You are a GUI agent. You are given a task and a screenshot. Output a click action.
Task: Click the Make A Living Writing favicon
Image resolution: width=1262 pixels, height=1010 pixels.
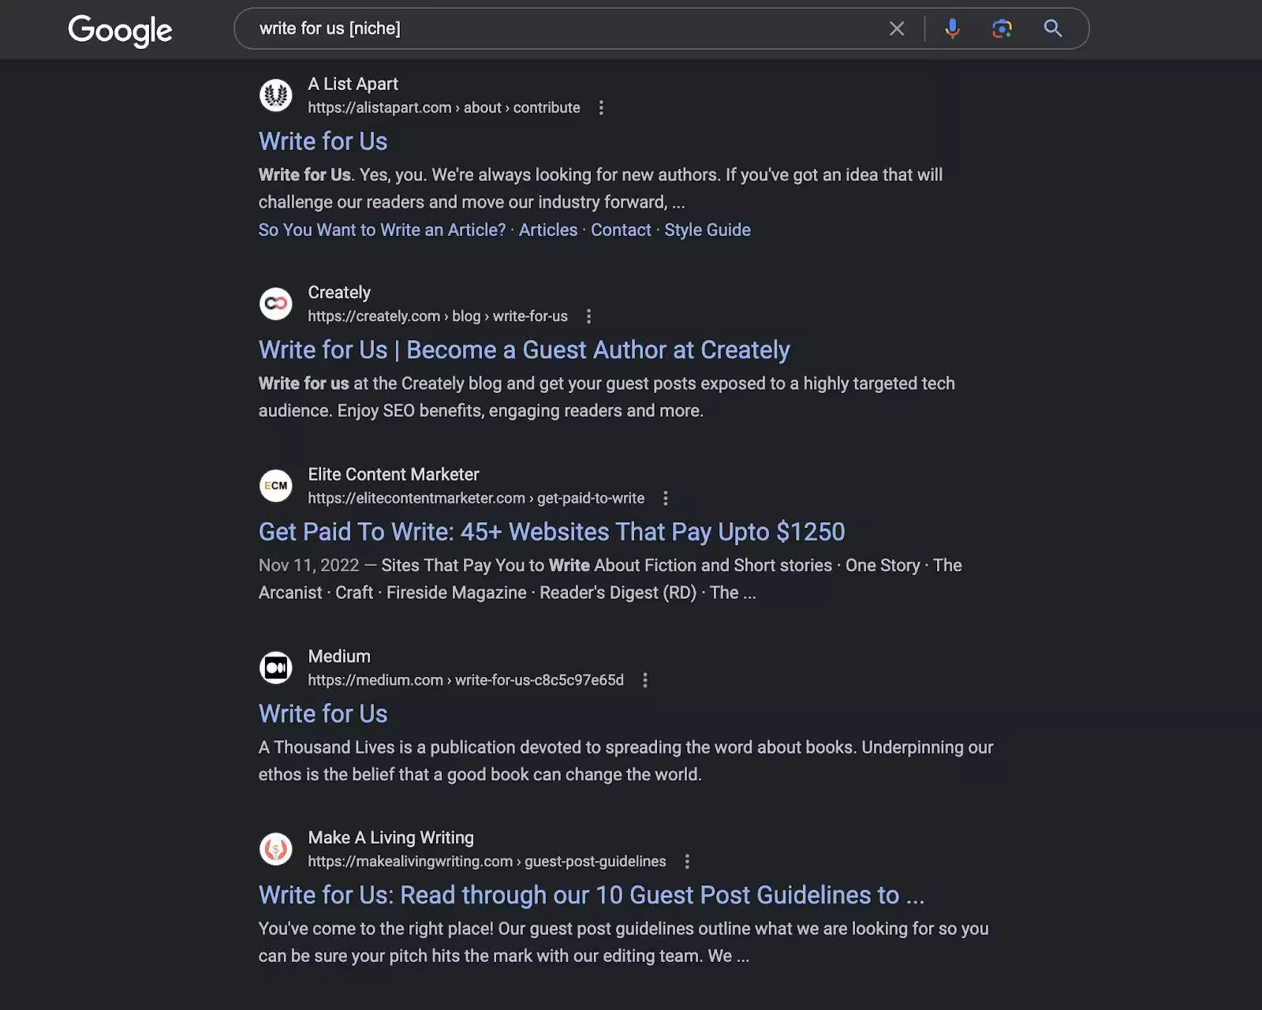tap(276, 849)
